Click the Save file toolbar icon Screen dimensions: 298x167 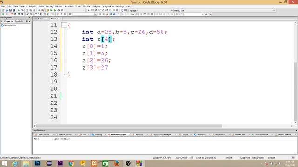pyautogui.click(x=10, y=10)
